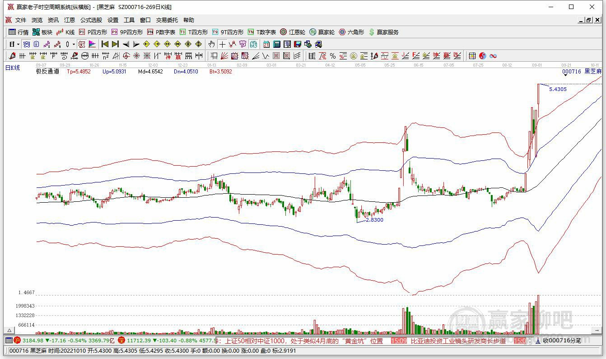Open the dropdown arrow under 000716
Screen dimensions: 606x359
tap(565, 76)
